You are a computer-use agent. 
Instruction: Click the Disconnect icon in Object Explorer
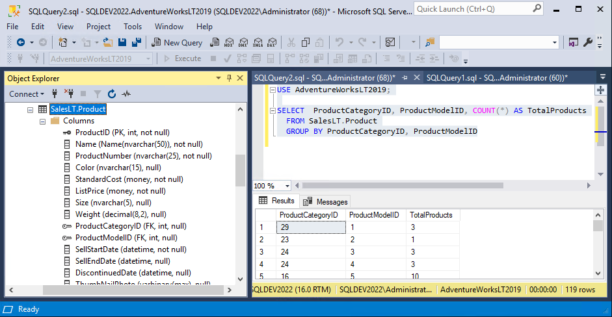(x=69, y=94)
